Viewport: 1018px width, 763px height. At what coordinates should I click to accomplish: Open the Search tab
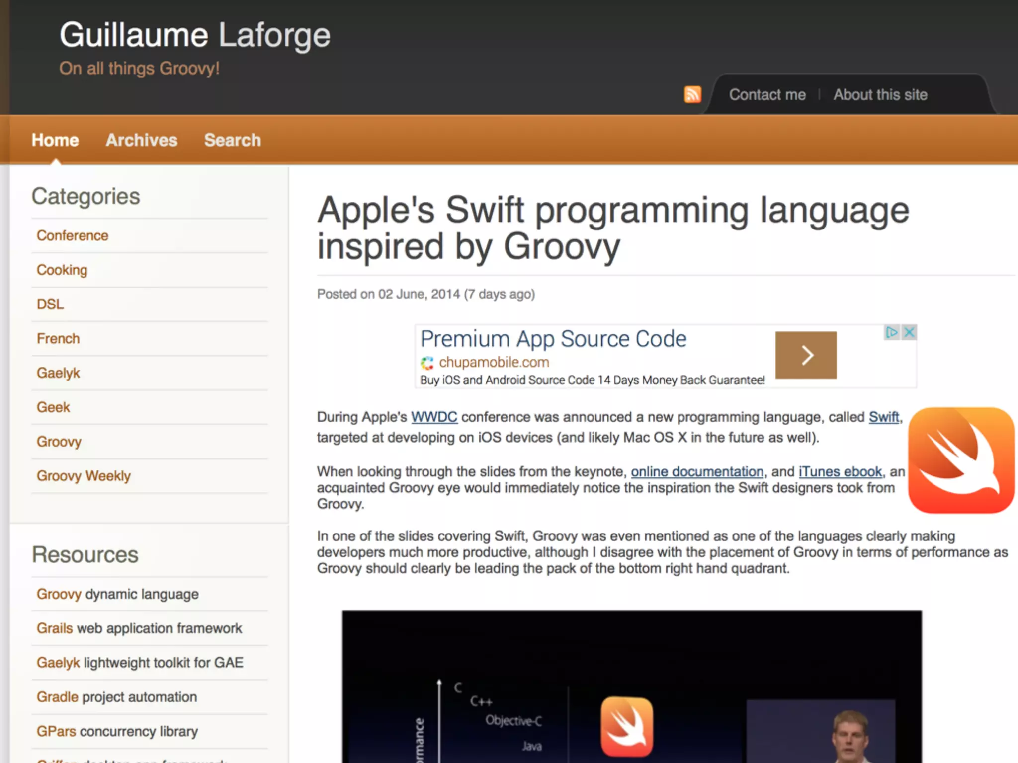[232, 140]
